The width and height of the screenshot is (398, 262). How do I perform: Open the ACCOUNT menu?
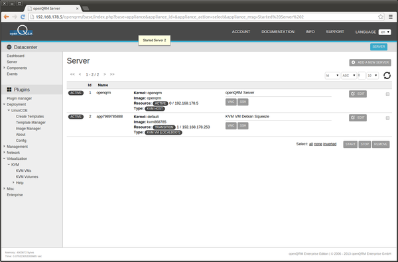click(x=241, y=32)
